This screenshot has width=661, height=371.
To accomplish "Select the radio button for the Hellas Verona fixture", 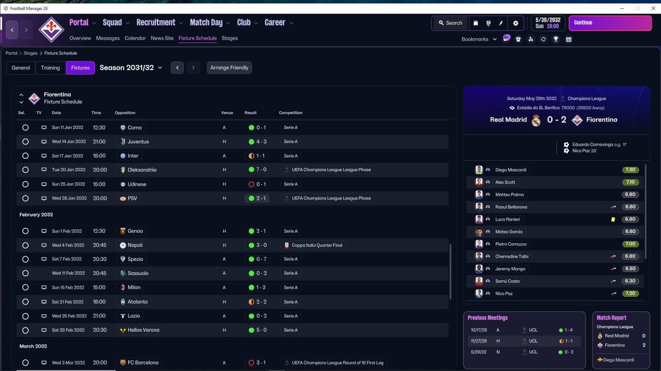I will pos(25,330).
